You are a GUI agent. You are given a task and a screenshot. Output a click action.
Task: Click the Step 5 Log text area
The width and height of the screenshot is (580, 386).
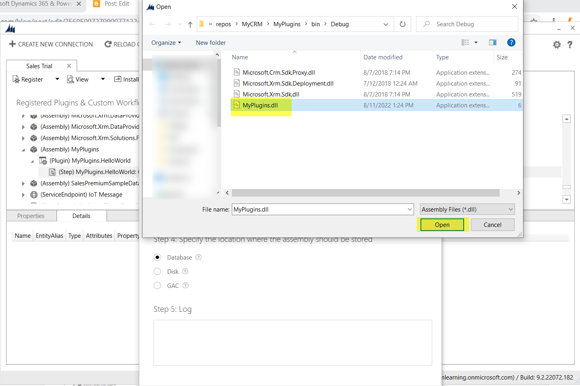tap(293, 343)
